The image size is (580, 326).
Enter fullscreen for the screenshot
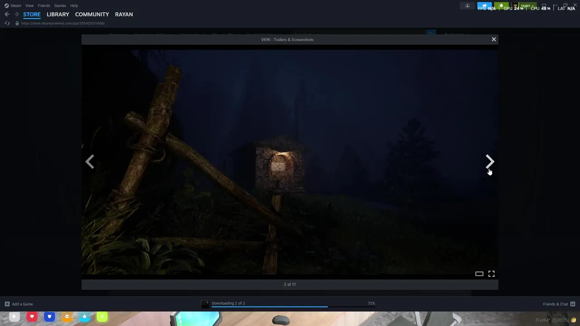[492, 274]
